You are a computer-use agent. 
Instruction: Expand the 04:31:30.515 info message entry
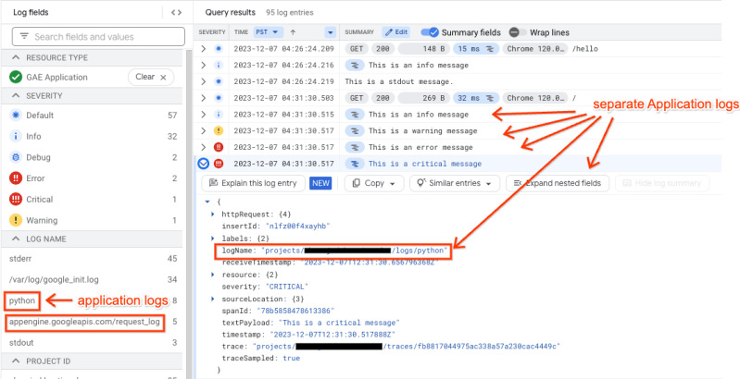coord(204,115)
